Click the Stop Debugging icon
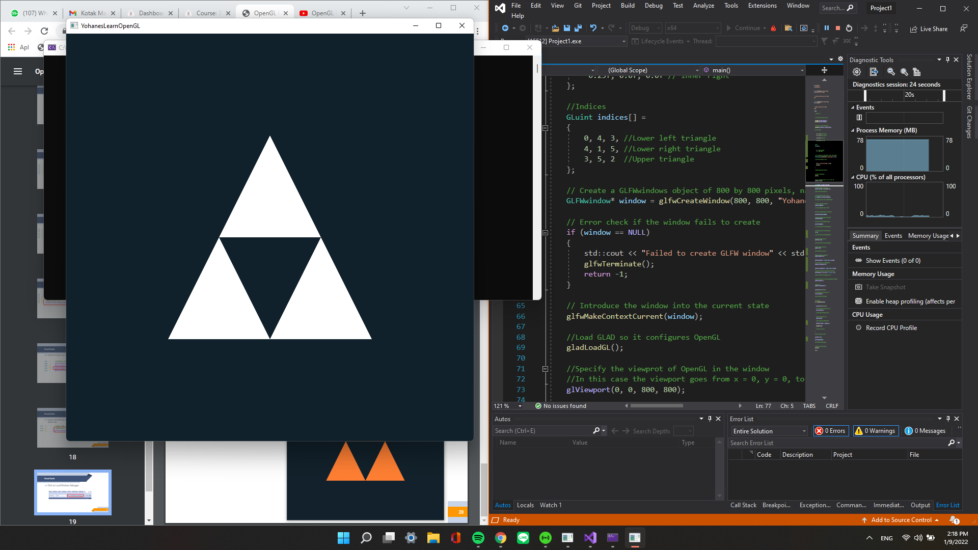This screenshot has width=978, height=550. coord(838,28)
